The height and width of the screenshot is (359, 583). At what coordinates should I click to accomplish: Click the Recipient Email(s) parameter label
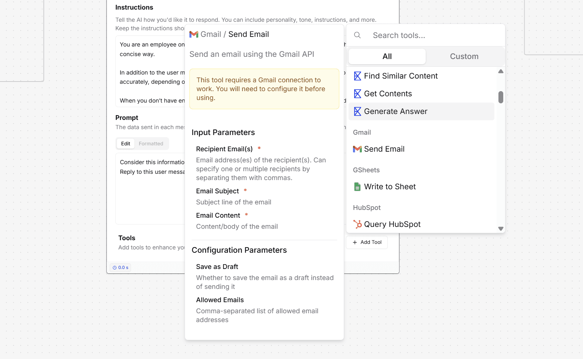224,149
